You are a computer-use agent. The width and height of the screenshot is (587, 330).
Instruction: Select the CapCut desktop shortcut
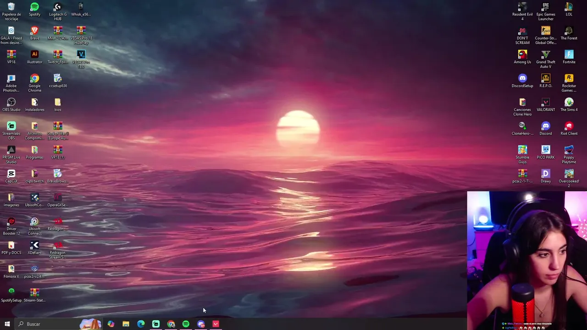(11, 176)
